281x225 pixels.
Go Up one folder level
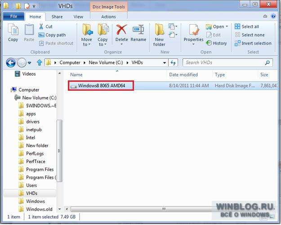pos(39,62)
